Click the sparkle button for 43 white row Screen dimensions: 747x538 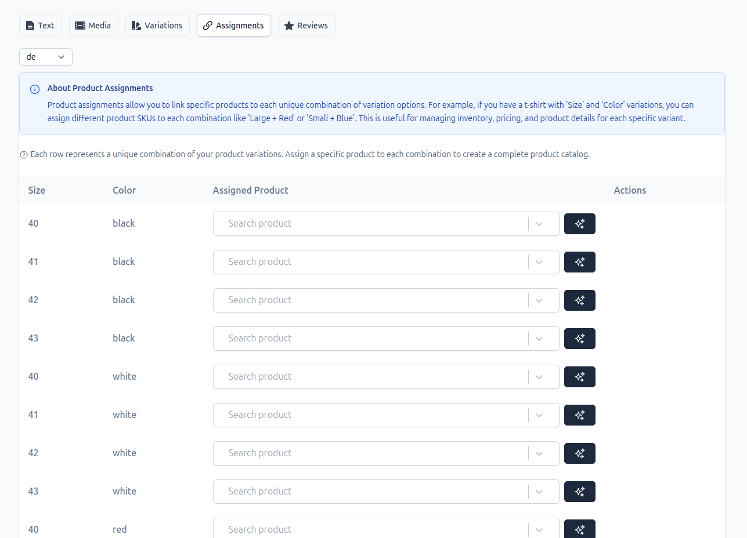[x=580, y=492]
